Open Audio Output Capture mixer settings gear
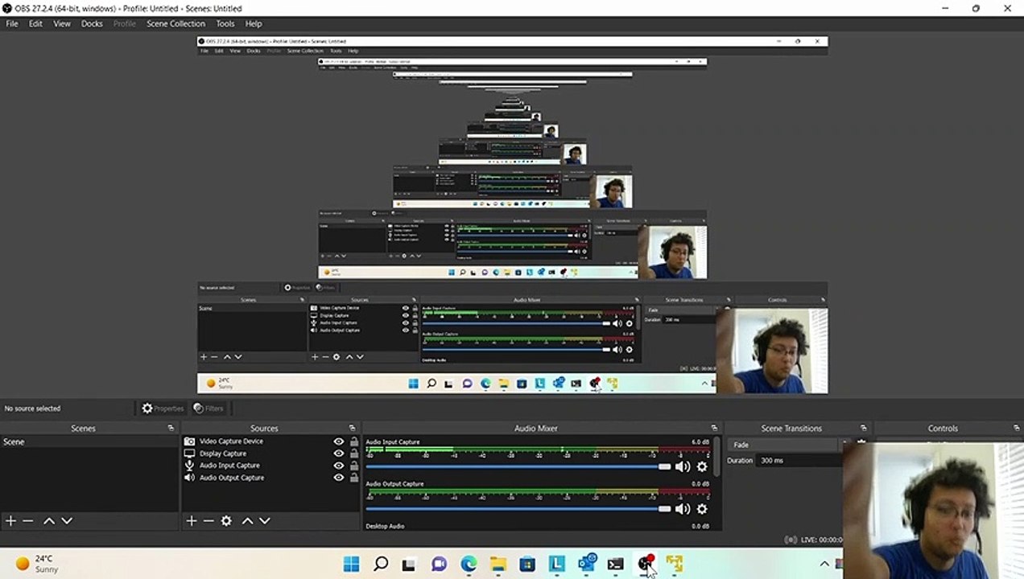This screenshot has height=579, width=1024. coord(702,508)
